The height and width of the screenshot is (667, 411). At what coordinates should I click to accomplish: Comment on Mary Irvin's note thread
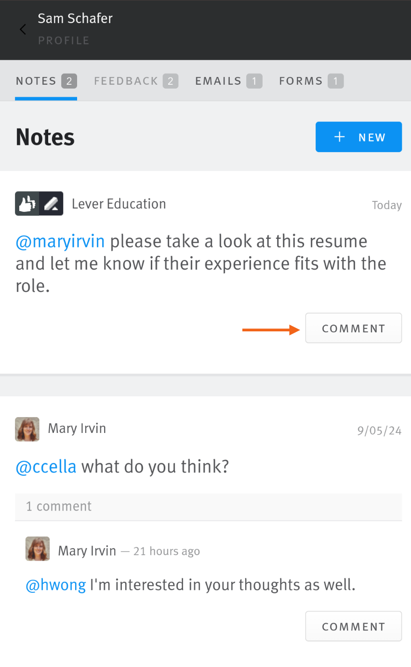(x=354, y=626)
